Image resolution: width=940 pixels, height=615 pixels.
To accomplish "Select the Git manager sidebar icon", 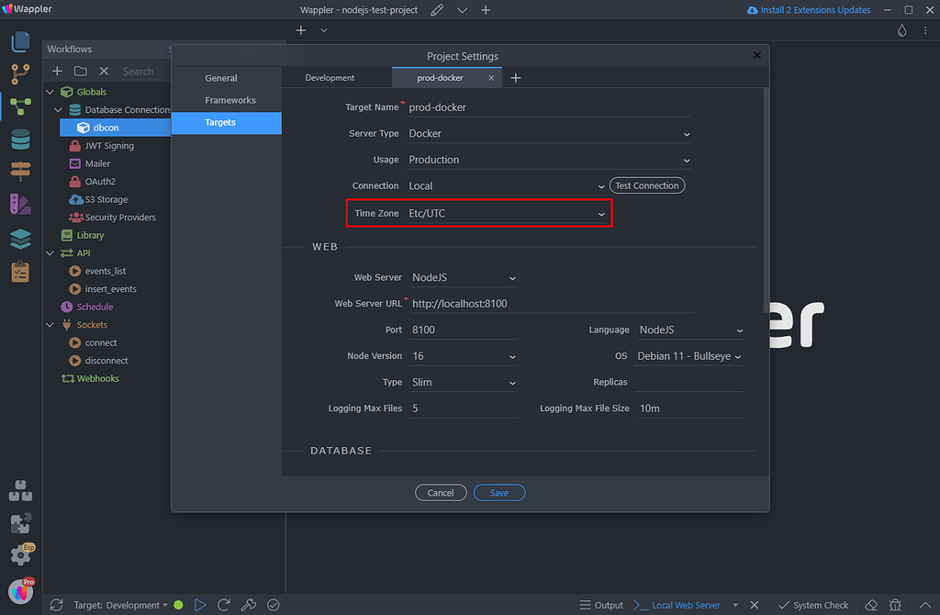I will pyautogui.click(x=20, y=74).
